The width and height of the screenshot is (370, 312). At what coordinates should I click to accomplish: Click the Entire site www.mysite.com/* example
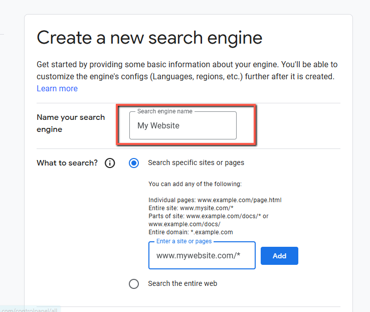(x=191, y=208)
